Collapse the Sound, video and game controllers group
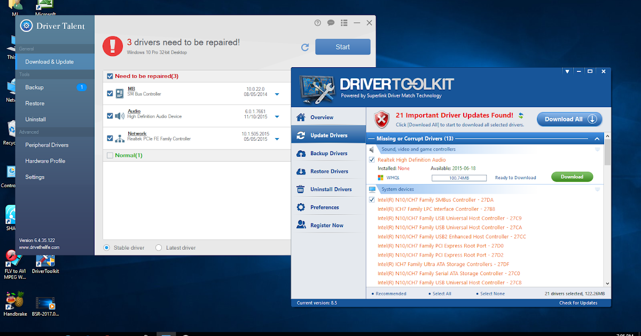Viewport: 641px width, 336px height. click(x=597, y=149)
